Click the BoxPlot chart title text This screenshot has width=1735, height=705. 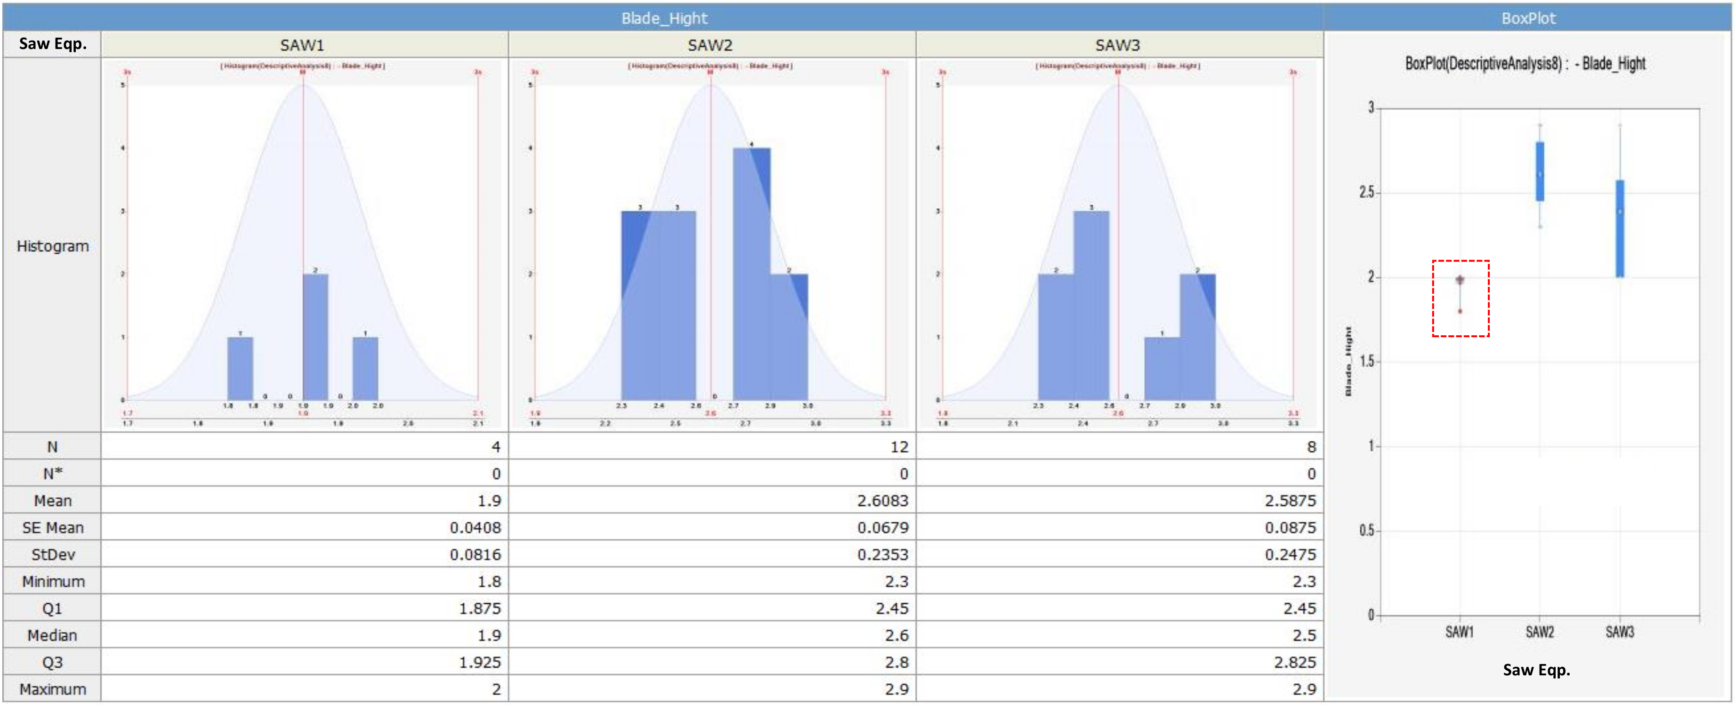(x=1525, y=64)
